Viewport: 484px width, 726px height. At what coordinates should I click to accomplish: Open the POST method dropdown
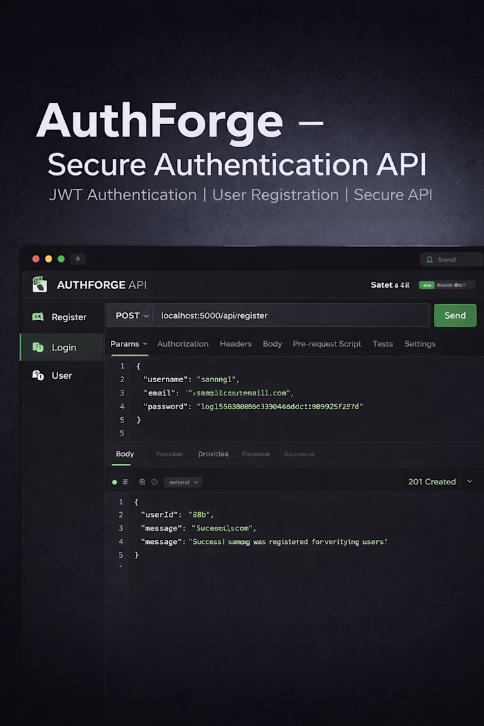click(131, 315)
